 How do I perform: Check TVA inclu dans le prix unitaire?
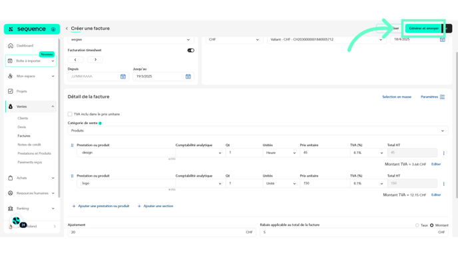click(x=70, y=114)
